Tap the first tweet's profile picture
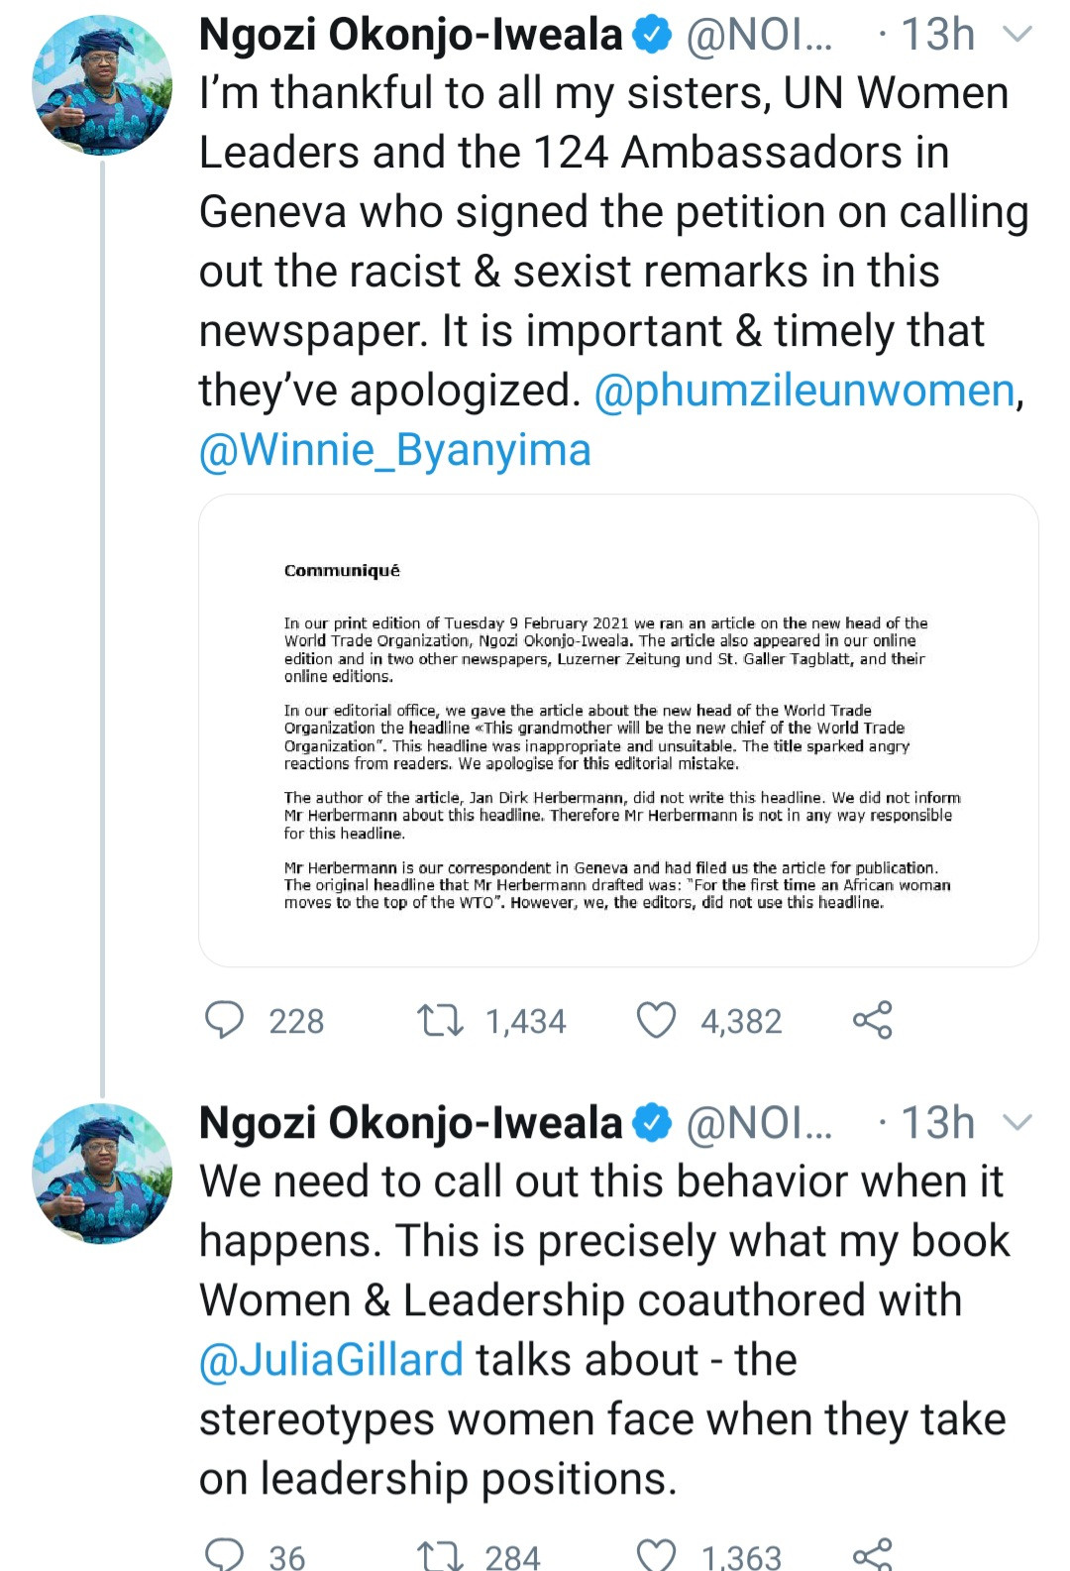Image resolution: width=1070 pixels, height=1571 pixels. tap(102, 85)
